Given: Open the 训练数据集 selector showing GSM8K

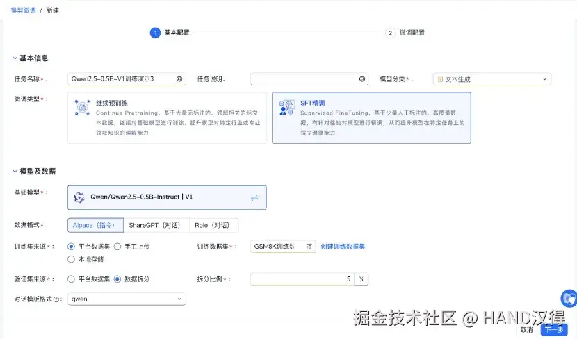Looking at the screenshot, I should point(283,247).
